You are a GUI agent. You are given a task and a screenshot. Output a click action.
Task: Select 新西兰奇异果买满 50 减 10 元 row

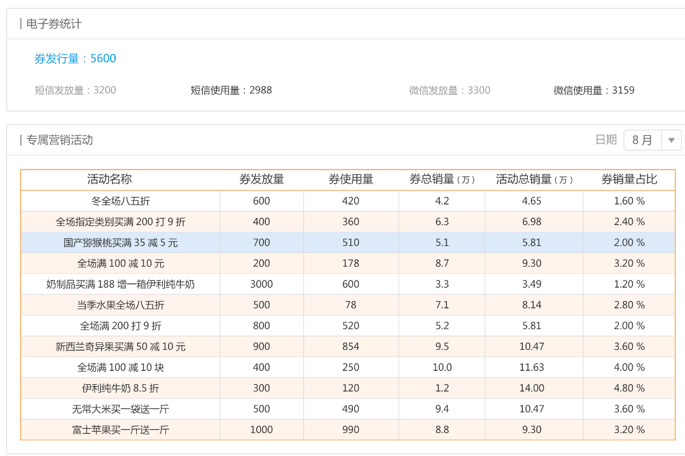click(348, 347)
